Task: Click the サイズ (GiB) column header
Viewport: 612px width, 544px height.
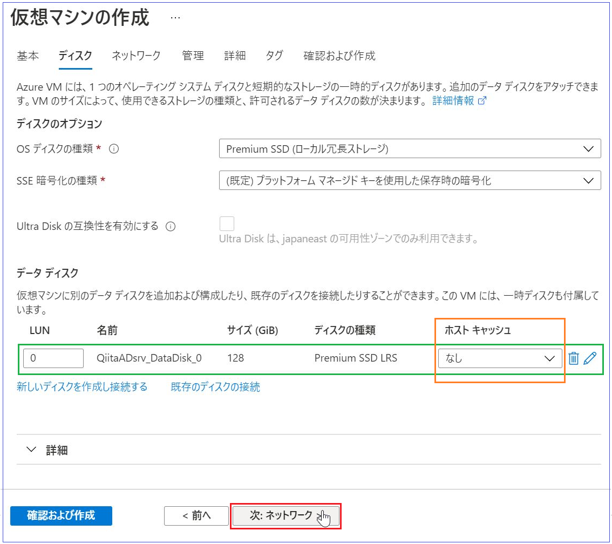Action: (x=253, y=330)
